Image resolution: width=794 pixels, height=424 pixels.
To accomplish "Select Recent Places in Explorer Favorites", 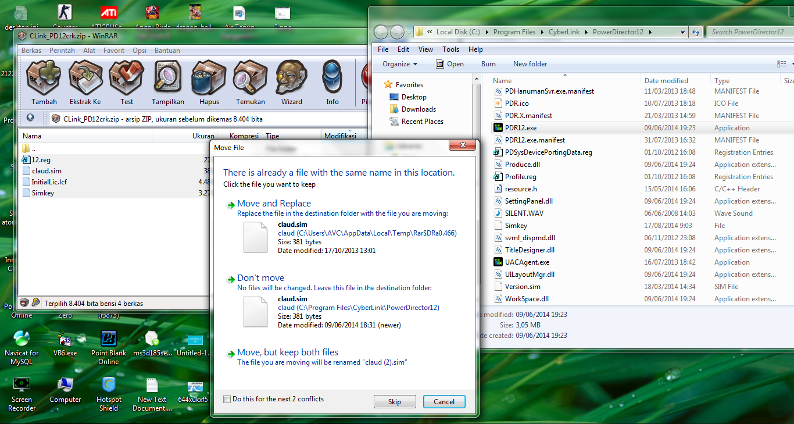I will coord(417,122).
